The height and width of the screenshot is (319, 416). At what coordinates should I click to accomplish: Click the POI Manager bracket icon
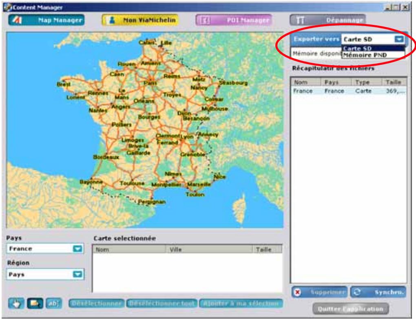click(205, 20)
